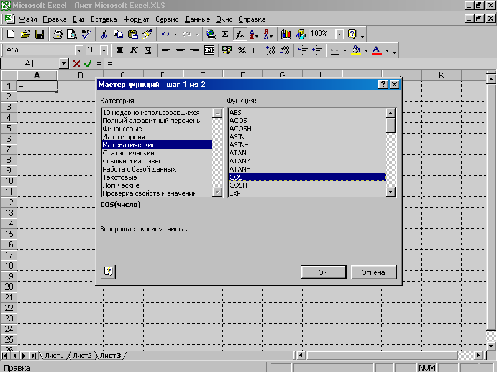Image resolution: width=497 pixels, height=373 pixels.
Task: Open the Правка menu
Action: click(x=55, y=19)
